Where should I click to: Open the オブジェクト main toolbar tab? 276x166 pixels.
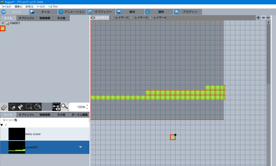[x=101, y=12]
